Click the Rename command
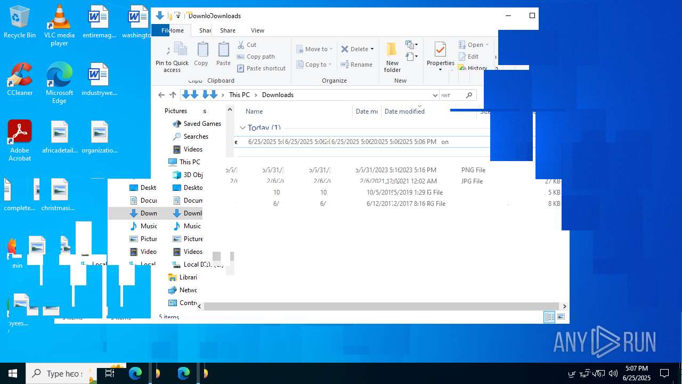Image resolution: width=682 pixels, height=384 pixels. pyautogui.click(x=356, y=65)
